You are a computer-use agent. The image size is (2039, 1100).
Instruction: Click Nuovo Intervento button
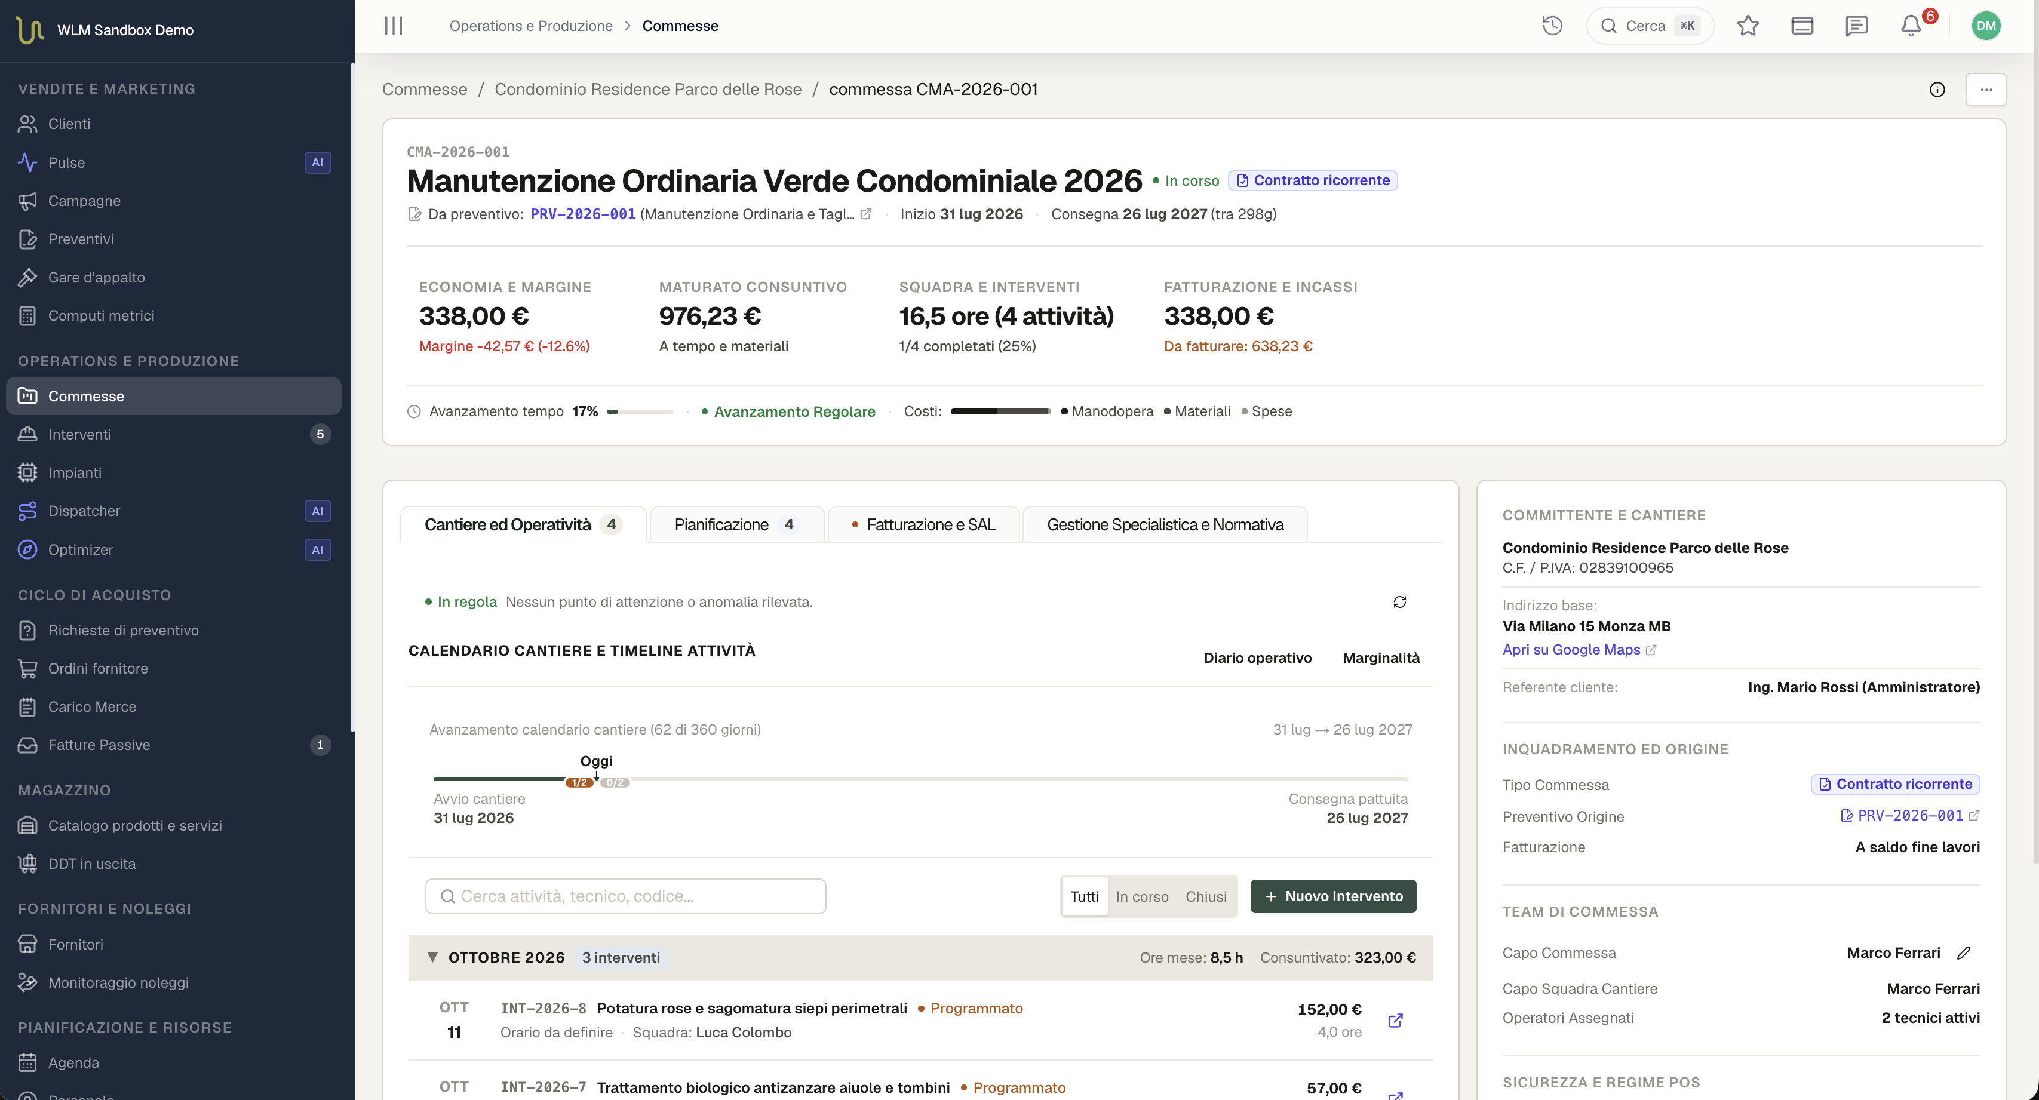coord(1333,896)
